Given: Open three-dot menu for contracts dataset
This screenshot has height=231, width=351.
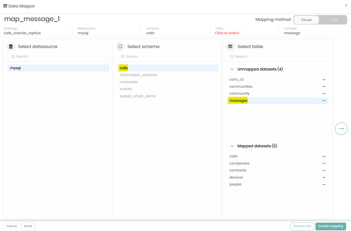Looking at the screenshot, I should click(324, 171).
